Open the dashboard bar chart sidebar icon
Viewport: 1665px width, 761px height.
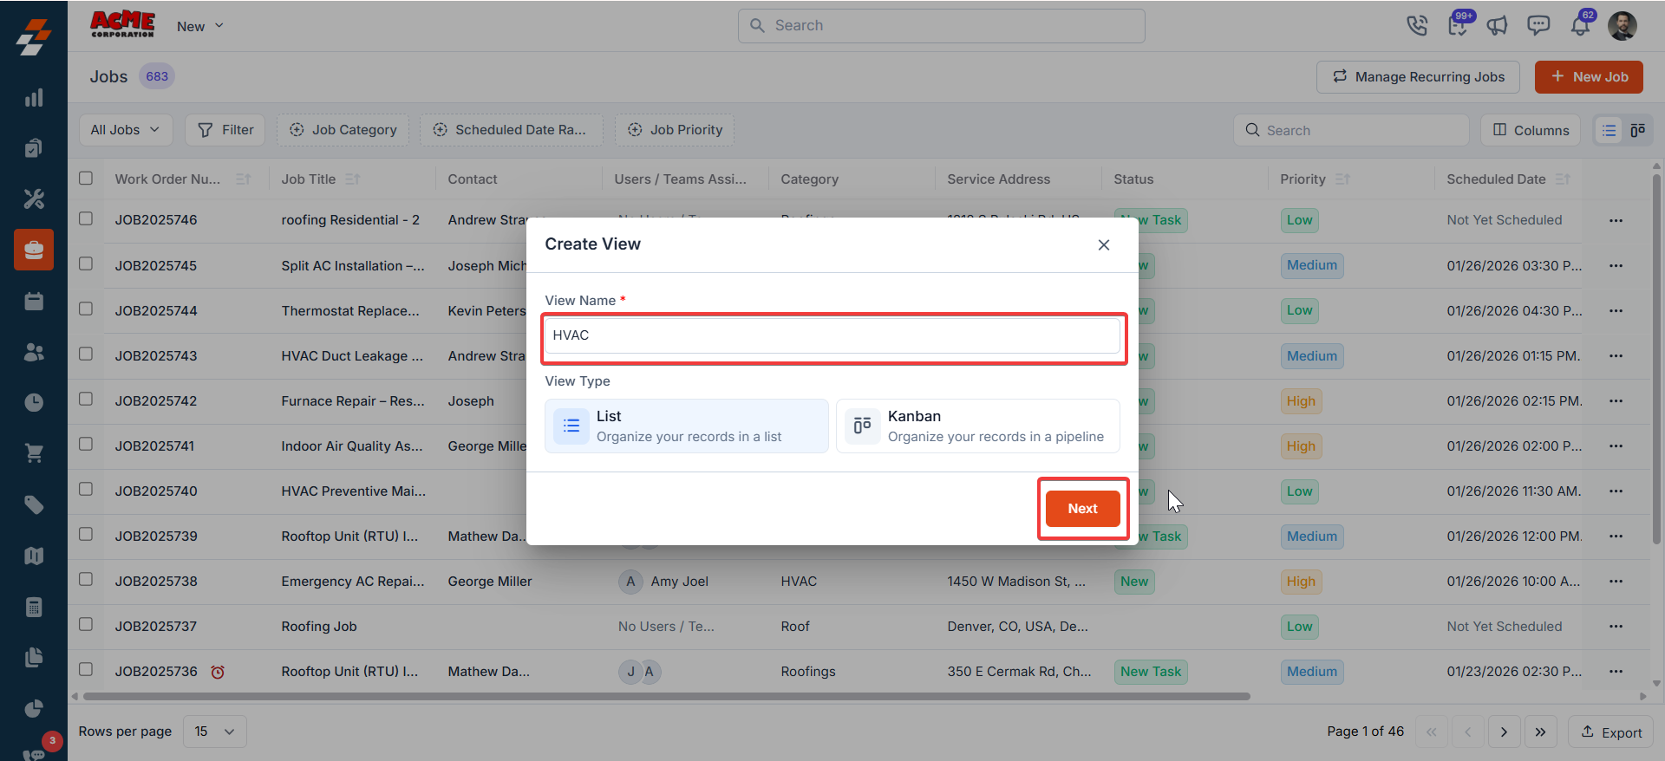(x=34, y=98)
